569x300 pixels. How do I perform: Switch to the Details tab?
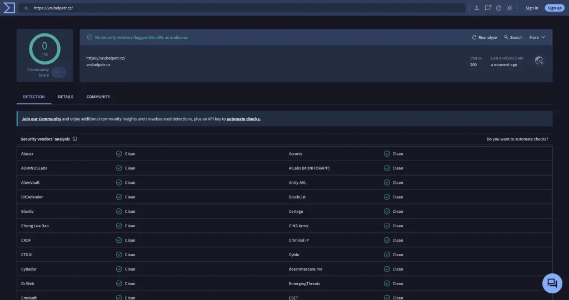(66, 97)
